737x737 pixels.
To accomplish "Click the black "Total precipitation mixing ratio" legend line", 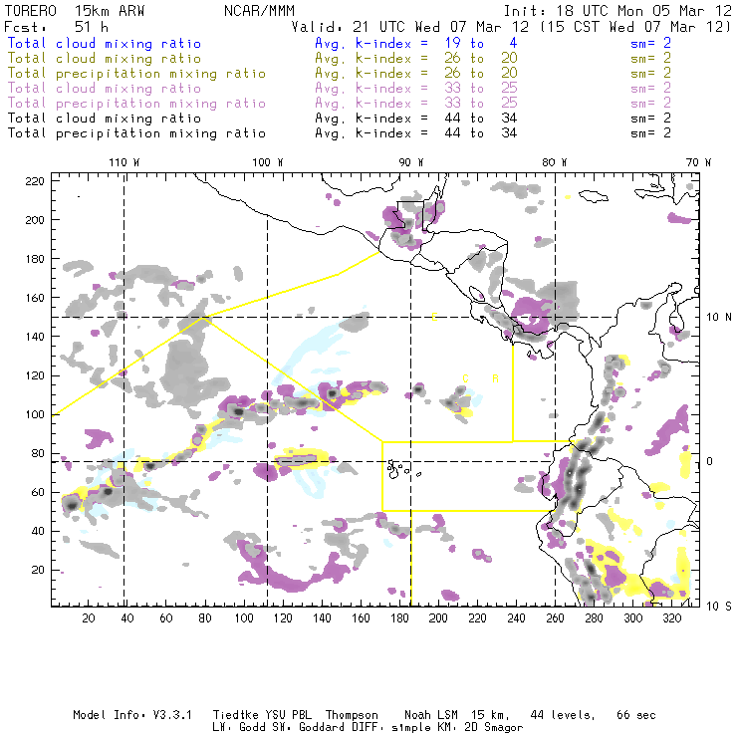I will coord(136,133).
